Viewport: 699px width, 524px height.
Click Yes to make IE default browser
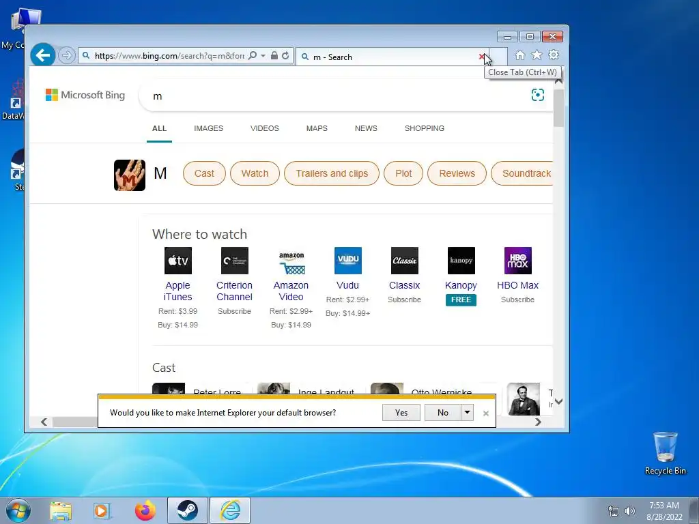(x=401, y=413)
